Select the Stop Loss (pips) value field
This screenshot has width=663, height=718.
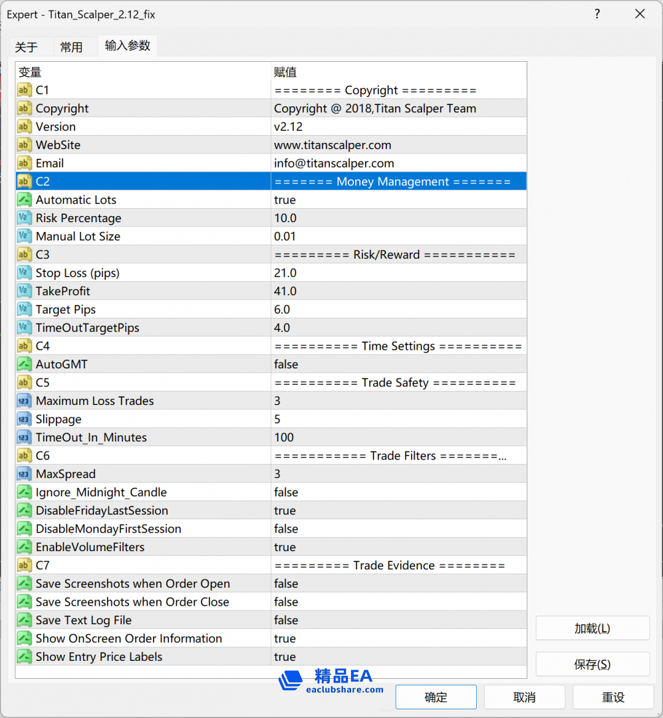[398, 273]
